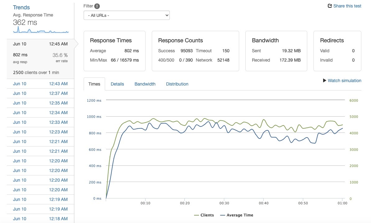The width and height of the screenshot is (371, 223).
Task: Click the average response time sparkline
Action: click(x=41, y=30)
